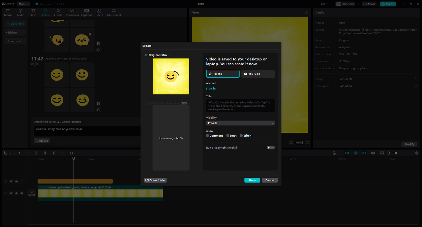Regenerate icon beside the 11:42 sticker group
Viewport: 422px width, 227px height.
[99, 110]
